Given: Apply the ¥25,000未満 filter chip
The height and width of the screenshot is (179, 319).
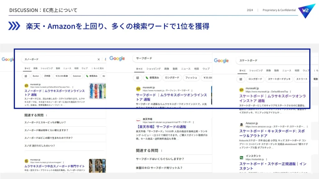Looking at the screenshot, I should (62, 76).
